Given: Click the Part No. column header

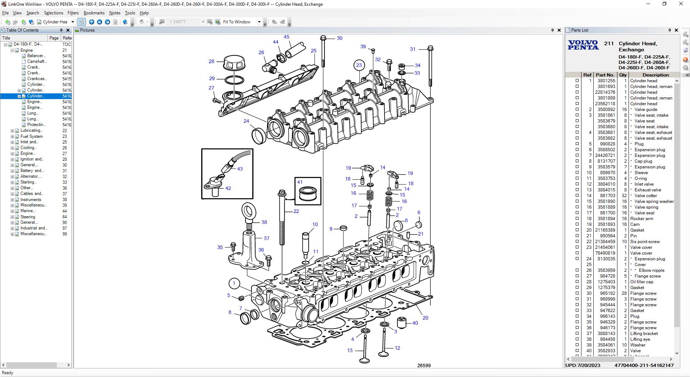Looking at the screenshot, I should [605, 75].
